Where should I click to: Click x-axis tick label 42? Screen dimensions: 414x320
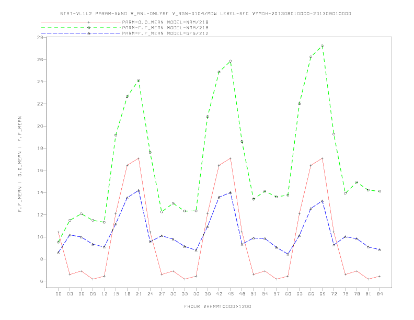pyautogui.click(x=219, y=294)
